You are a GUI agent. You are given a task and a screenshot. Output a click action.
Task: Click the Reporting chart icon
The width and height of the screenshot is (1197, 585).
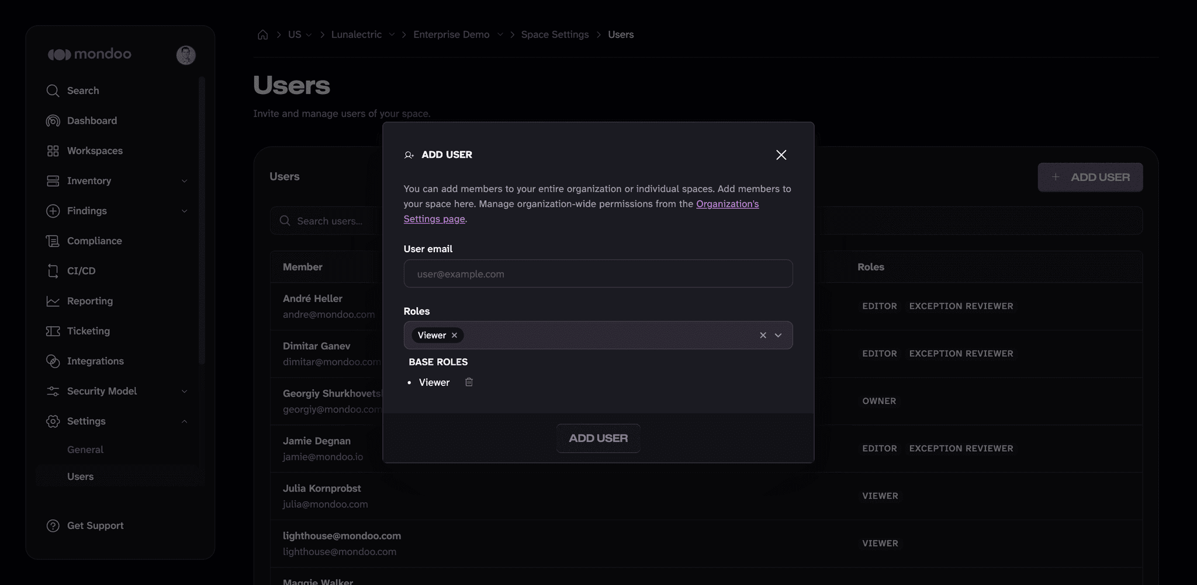(x=53, y=301)
